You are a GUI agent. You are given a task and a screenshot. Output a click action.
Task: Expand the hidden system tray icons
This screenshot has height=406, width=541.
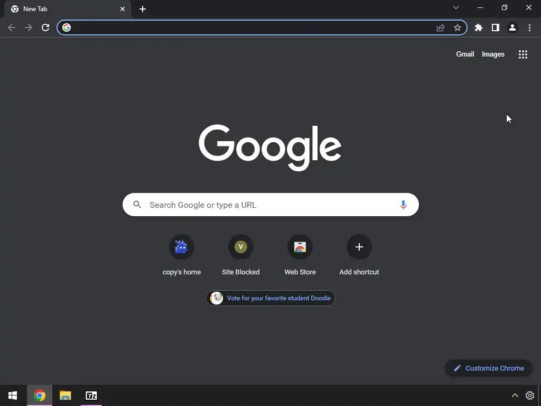pyautogui.click(x=515, y=395)
